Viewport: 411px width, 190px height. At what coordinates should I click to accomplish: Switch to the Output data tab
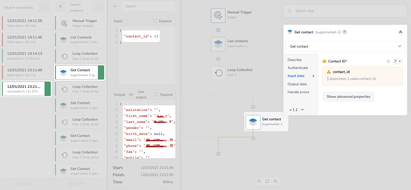click(x=297, y=84)
